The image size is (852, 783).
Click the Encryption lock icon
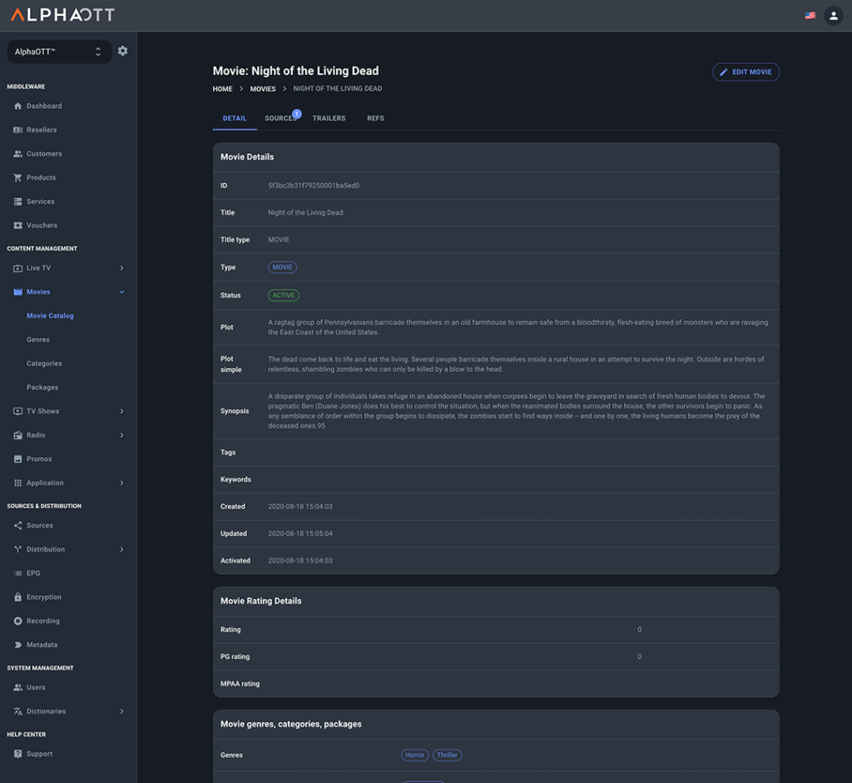point(18,597)
